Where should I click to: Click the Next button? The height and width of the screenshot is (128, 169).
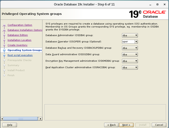[126, 125]
